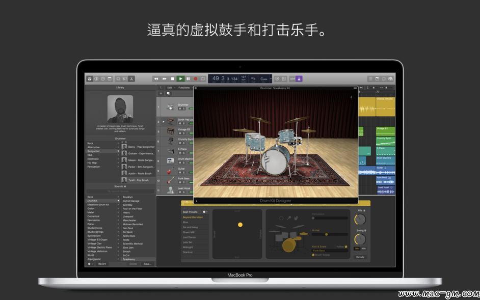The image size is (480, 300).
Task: Toggle the Cycle loop button
Action: click(x=203, y=78)
